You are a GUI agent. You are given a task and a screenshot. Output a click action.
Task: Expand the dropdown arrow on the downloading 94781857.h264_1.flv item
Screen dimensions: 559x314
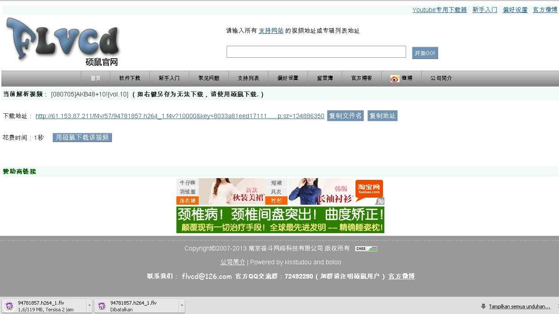89,306
